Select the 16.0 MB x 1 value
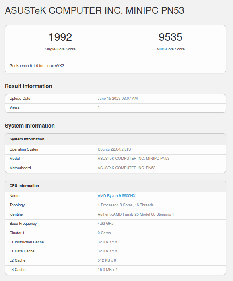Image resolution: width=233 pixels, height=281 pixels. (107, 270)
